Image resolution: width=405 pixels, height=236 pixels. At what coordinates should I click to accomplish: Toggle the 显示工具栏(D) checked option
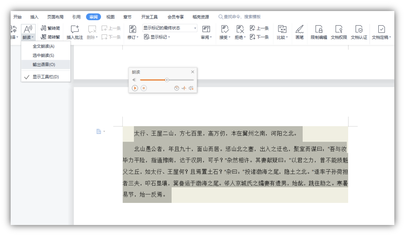(x=45, y=77)
